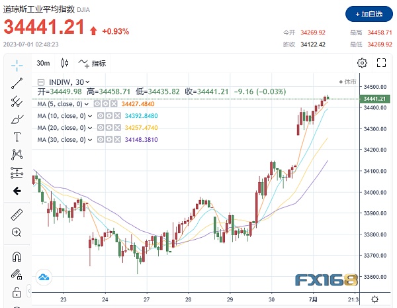The height and width of the screenshot is (308, 397).
Task: Select the brush drawing tool
Action: coord(17,119)
